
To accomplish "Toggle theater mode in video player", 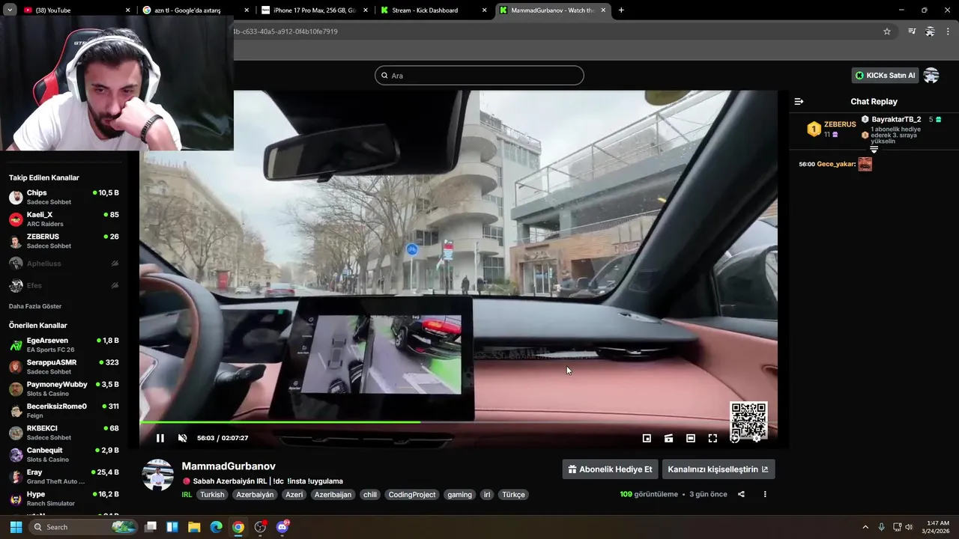I will click(690, 438).
